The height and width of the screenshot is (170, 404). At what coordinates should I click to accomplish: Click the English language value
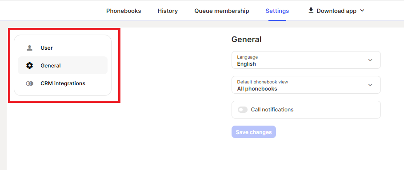pyautogui.click(x=247, y=64)
